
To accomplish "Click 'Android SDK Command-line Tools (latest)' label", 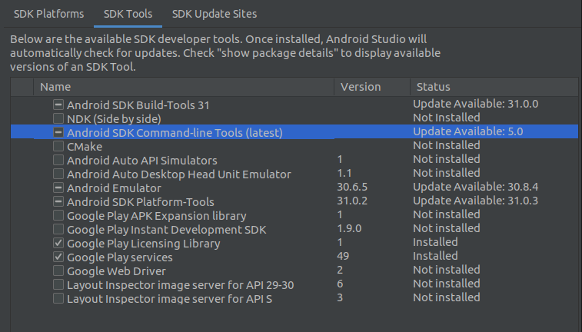I will tap(175, 133).
